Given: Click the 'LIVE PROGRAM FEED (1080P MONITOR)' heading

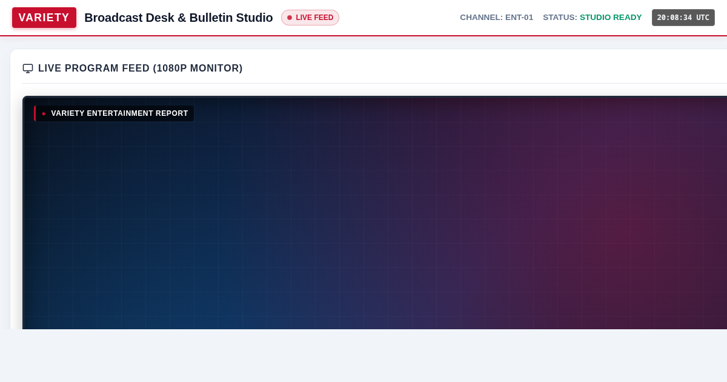Looking at the screenshot, I should click(141, 69).
